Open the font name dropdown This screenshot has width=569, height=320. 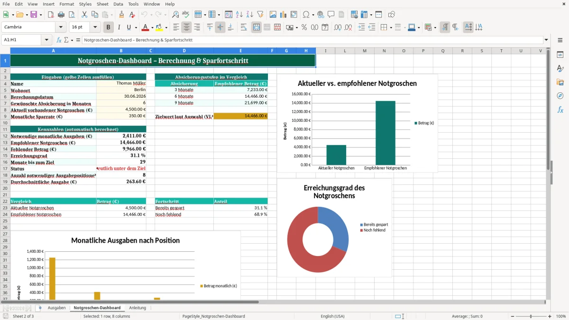coord(60,27)
